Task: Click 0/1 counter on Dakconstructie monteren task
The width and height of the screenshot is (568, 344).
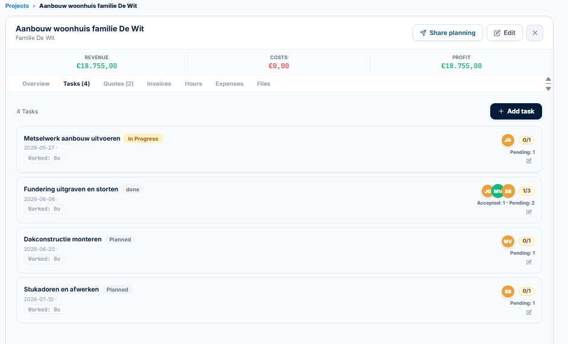Action: 527,241
